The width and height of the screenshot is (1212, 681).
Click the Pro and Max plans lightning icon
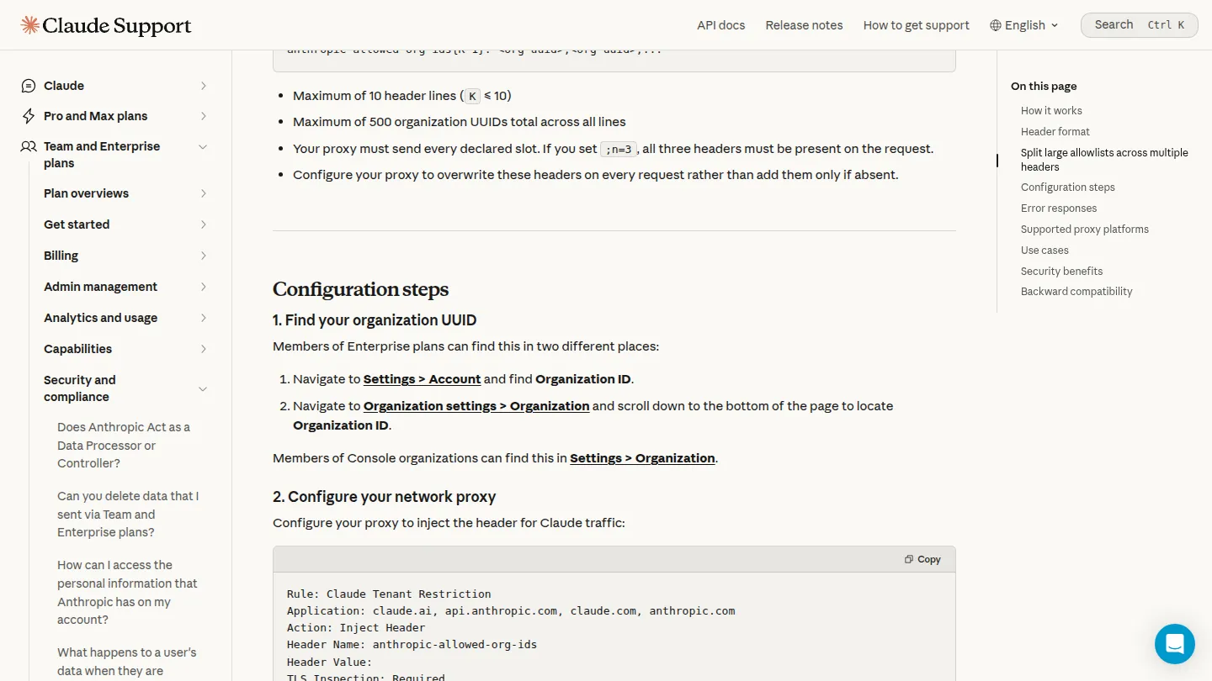[x=29, y=116]
